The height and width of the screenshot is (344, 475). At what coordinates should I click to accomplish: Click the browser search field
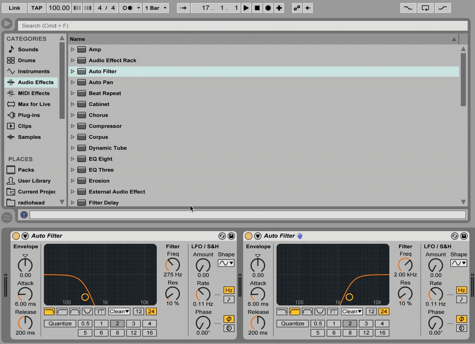click(x=242, y=26)
